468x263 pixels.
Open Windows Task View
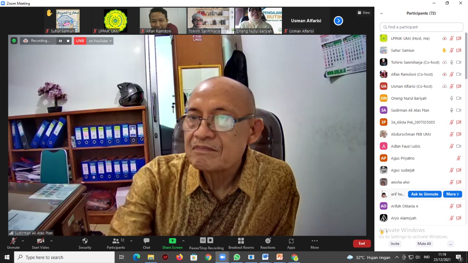(x=122, y=257)
